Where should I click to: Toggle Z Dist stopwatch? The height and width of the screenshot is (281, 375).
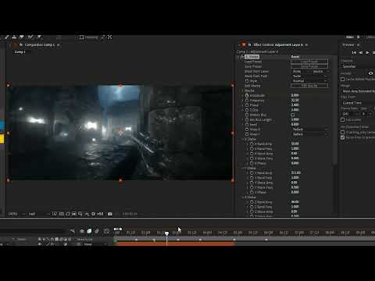[247, 110]
